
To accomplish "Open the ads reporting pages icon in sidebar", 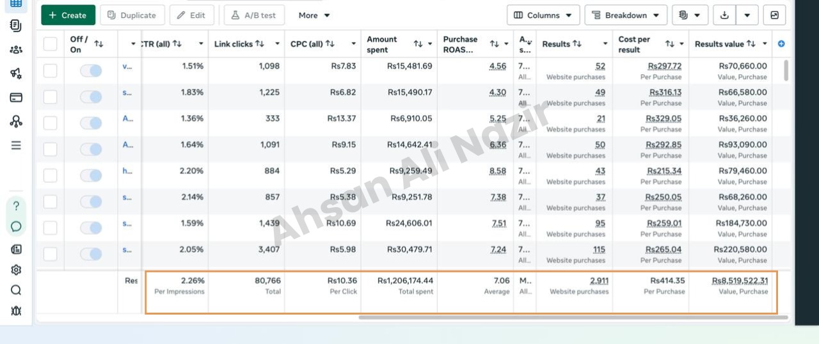I will click(x=16, y=26).
